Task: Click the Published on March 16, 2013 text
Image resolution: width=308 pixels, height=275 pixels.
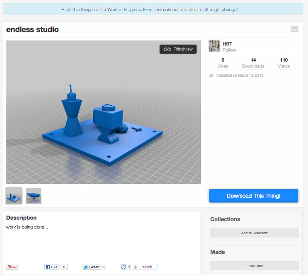Action: pos(240,75)
